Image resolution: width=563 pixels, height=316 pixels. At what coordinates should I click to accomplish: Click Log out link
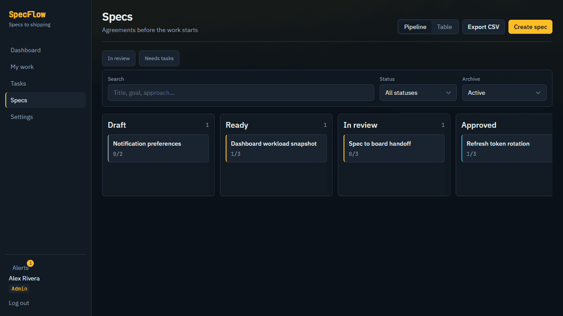point(19,303)
